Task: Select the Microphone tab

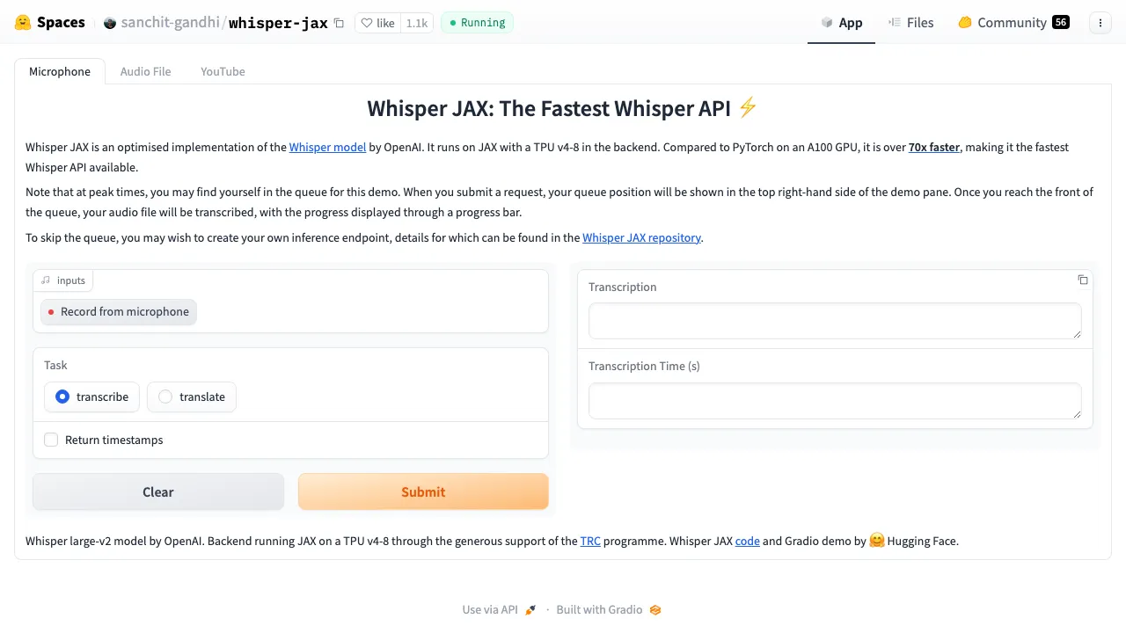Action: (x=60, y=71)
